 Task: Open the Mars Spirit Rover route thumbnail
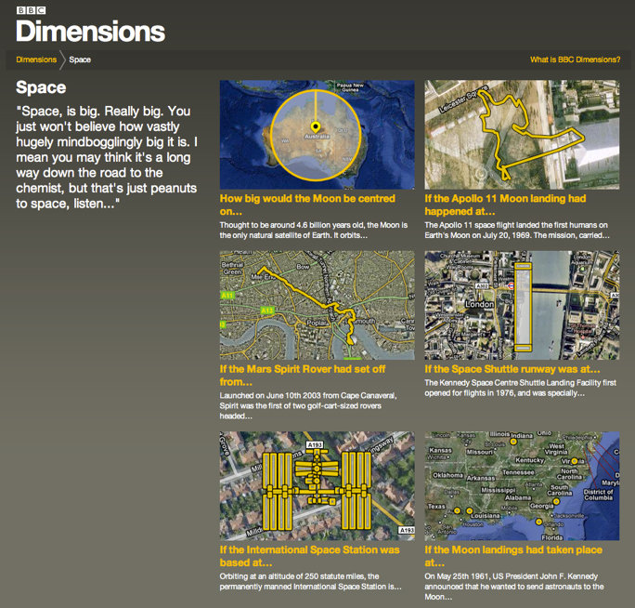coord(317,305)
